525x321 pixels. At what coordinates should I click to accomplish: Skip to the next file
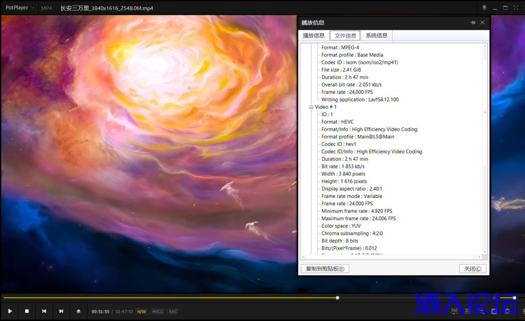pyautogui.click(x=61, y=311)
